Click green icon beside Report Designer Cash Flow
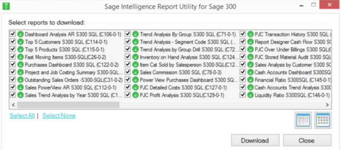Viewport: 341px width, 150px height. pos(251,42)
